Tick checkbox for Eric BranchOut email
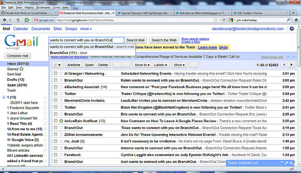The width and height of the screenshot is (301, 173). click(55, 114)
